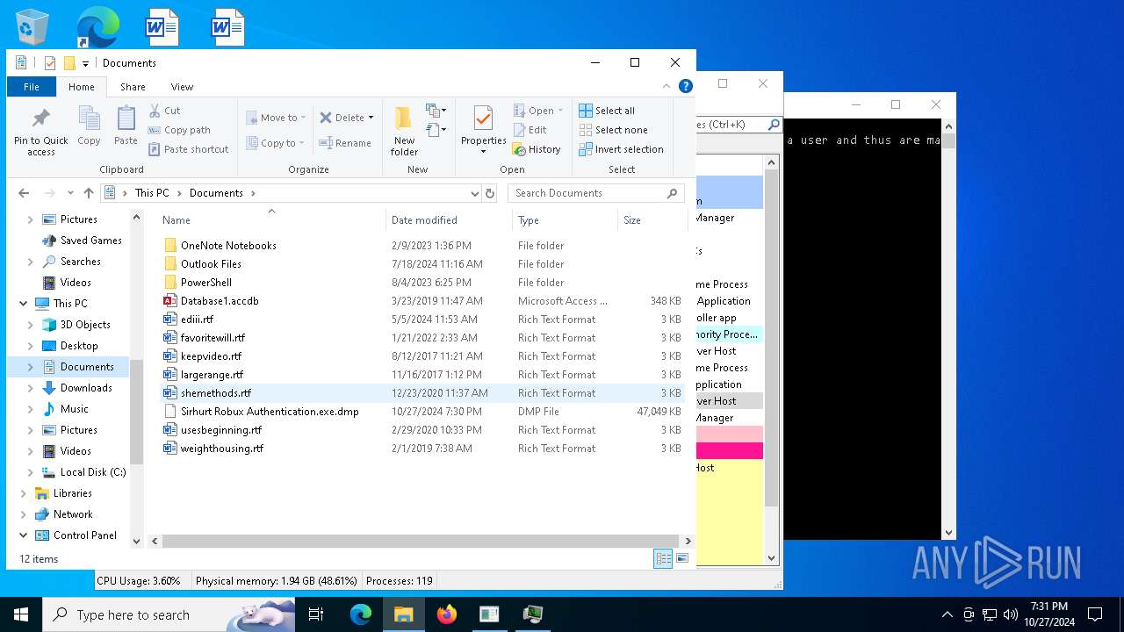Click Paste shortcut command

coord(188,149)
